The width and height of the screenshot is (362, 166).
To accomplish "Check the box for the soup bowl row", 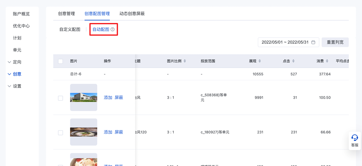I will click(x=60, y=133).
